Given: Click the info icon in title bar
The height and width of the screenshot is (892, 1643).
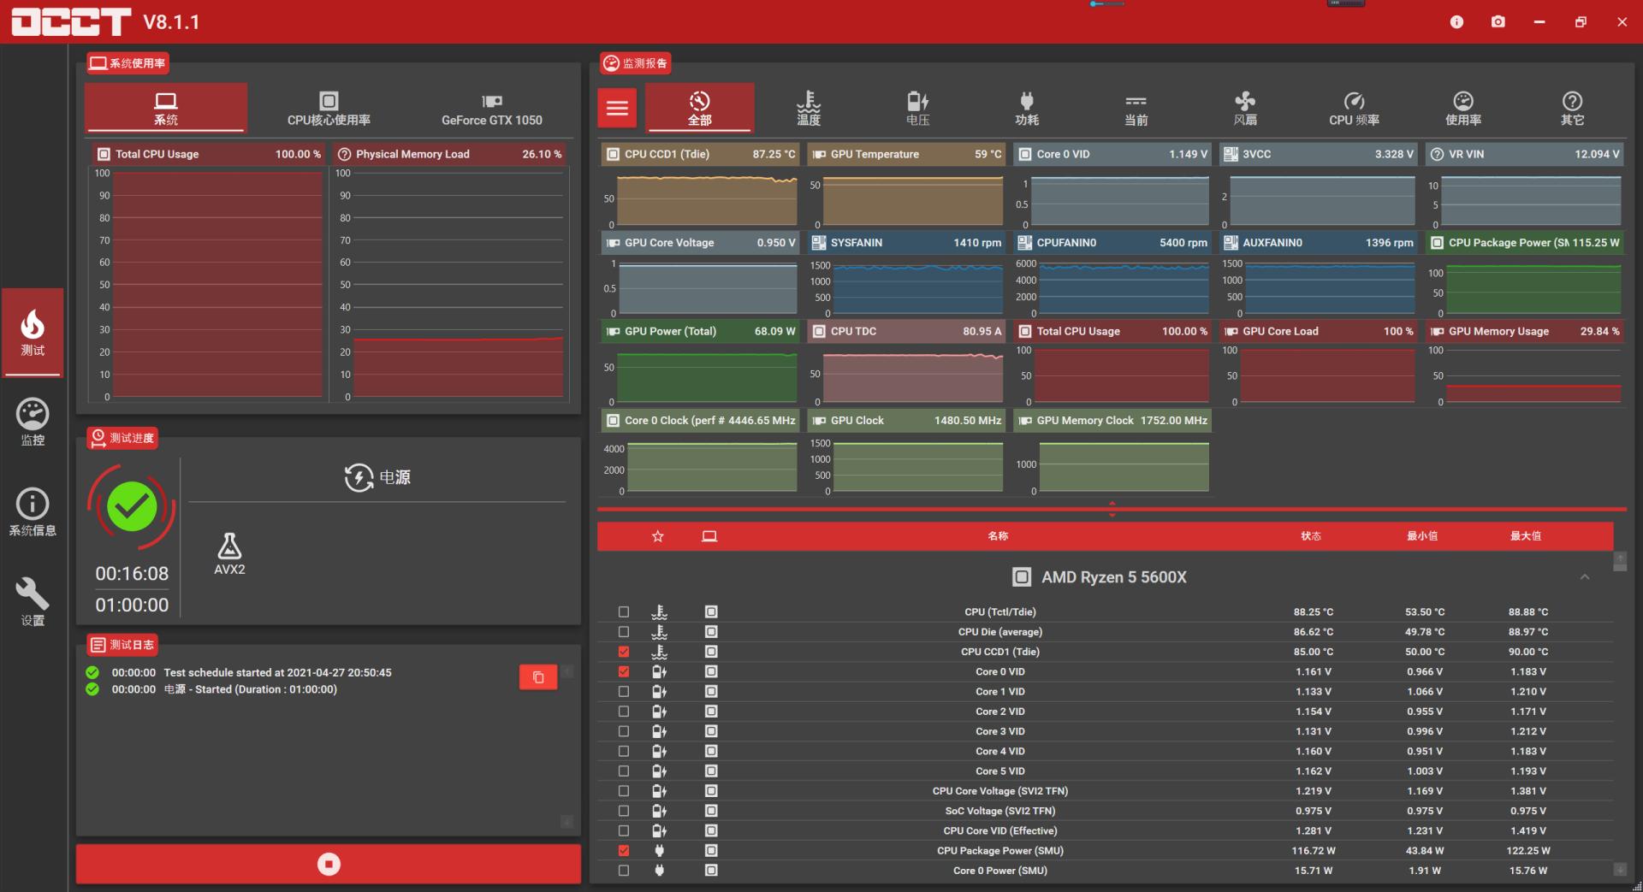Looking at the screenshot, I should click(1456, 22).
